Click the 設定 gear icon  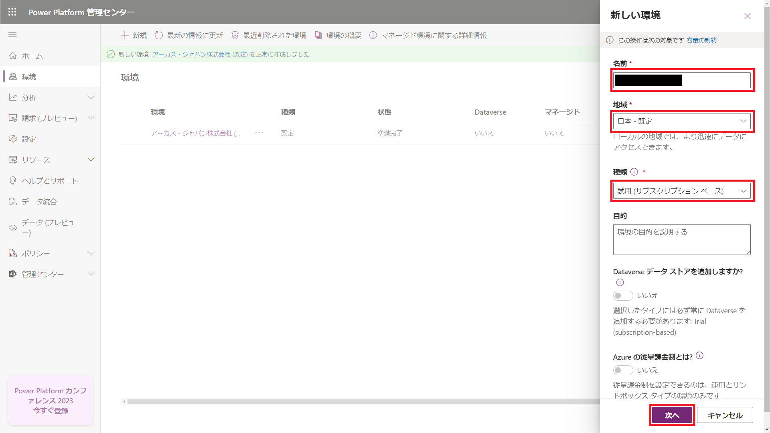point(13,139)
